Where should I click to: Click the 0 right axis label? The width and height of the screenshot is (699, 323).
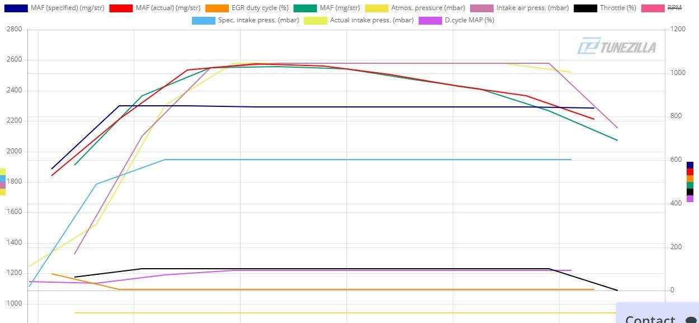(x=672, y=291)
